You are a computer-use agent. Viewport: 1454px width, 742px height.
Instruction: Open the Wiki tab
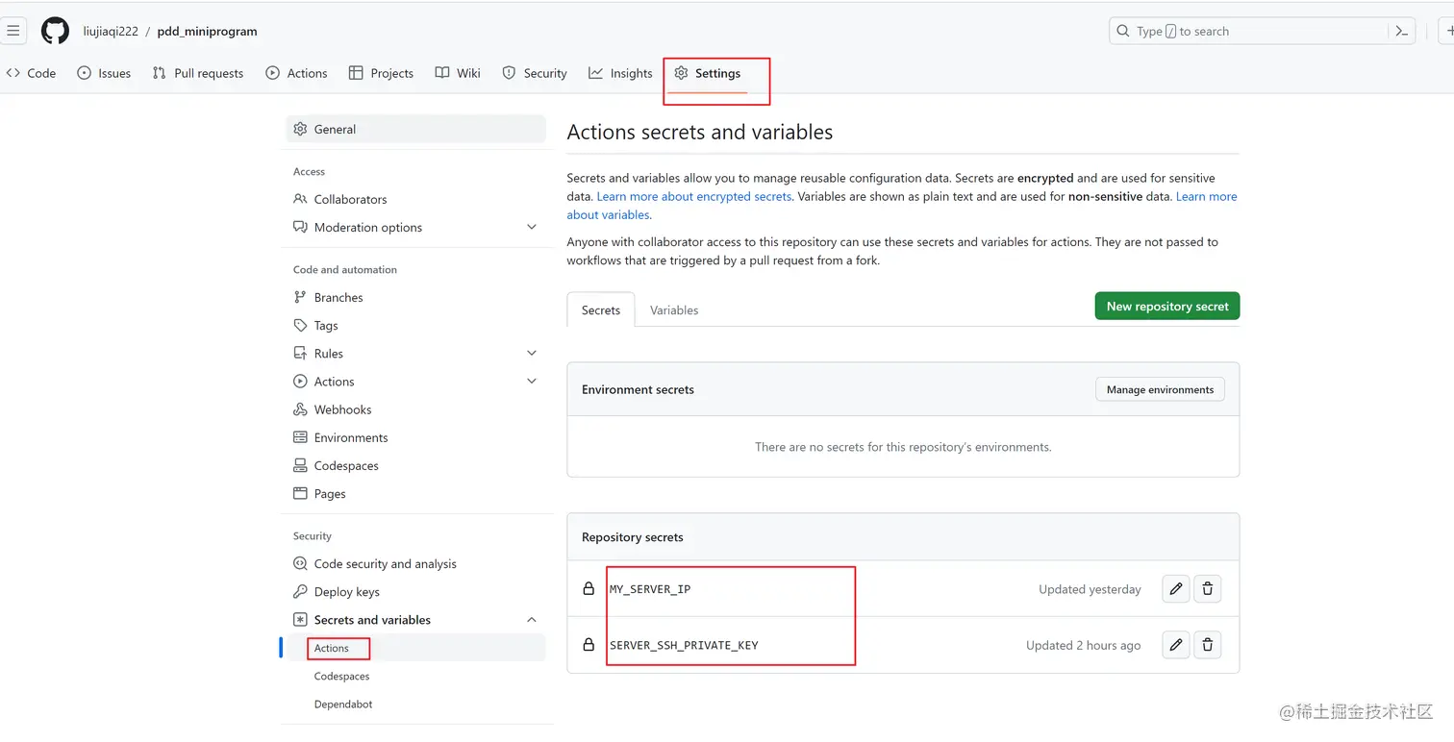coord(458,73)
